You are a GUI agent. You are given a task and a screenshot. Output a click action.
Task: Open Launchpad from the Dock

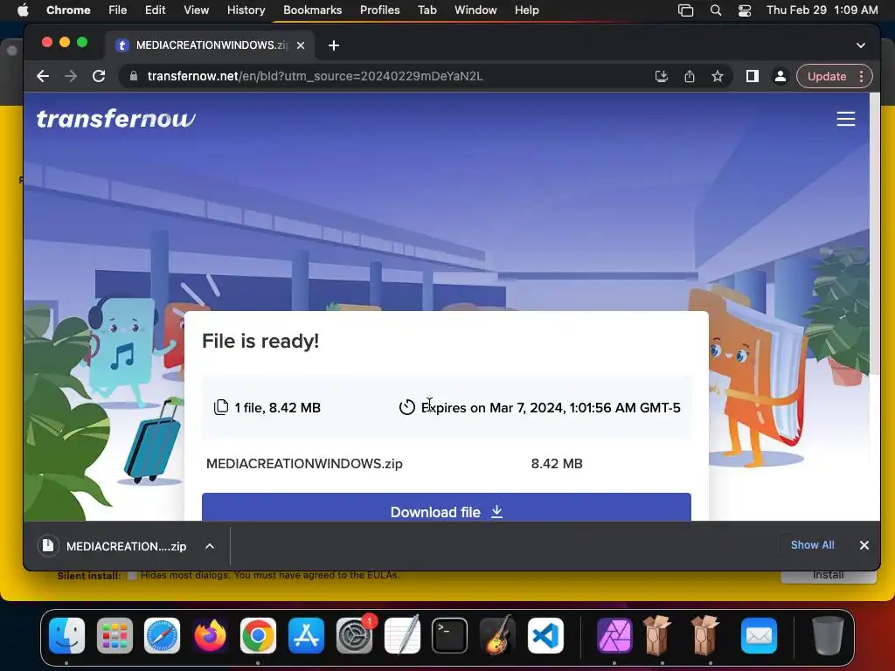coord(114,635)
